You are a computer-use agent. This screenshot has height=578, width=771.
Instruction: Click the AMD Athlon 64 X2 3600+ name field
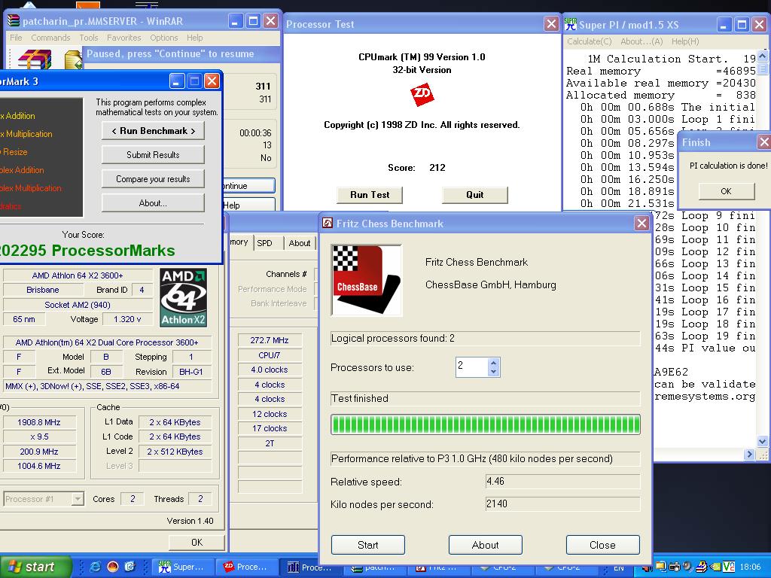pos(78,275)
